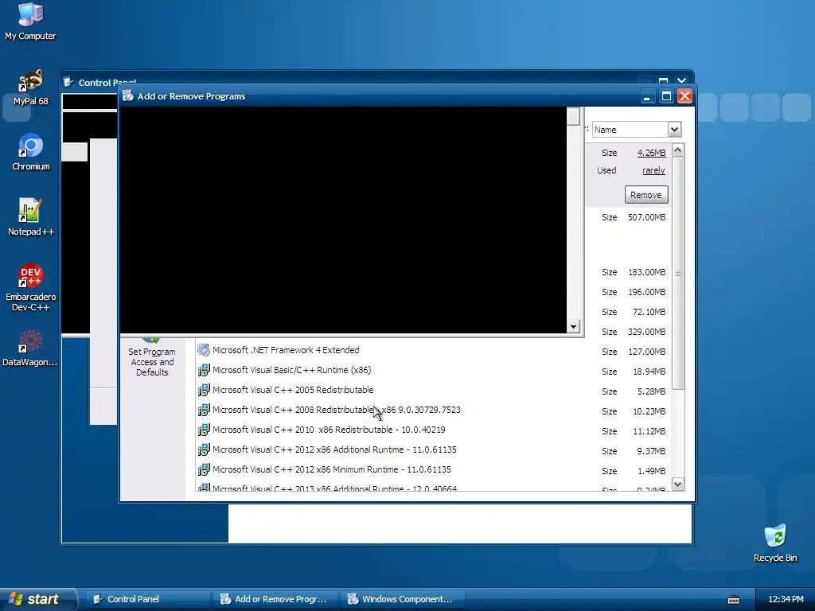Open Set Program Access and Defaults

[152, 359]
